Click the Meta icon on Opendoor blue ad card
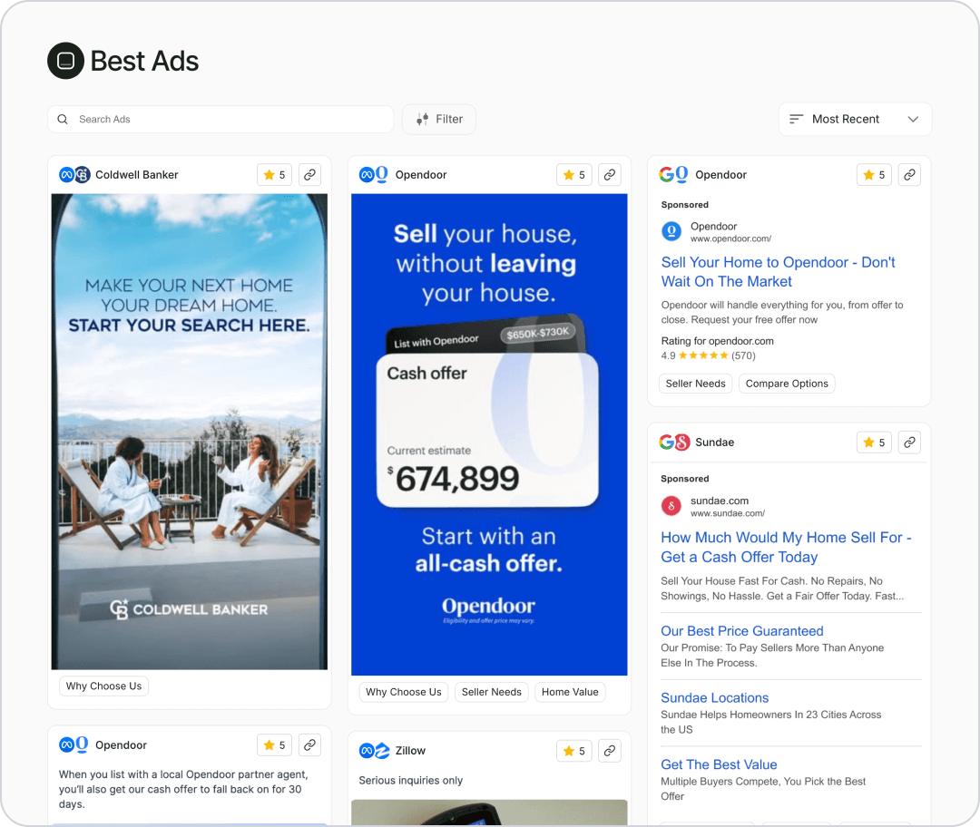980x827 pixels. tap(367, 175)
